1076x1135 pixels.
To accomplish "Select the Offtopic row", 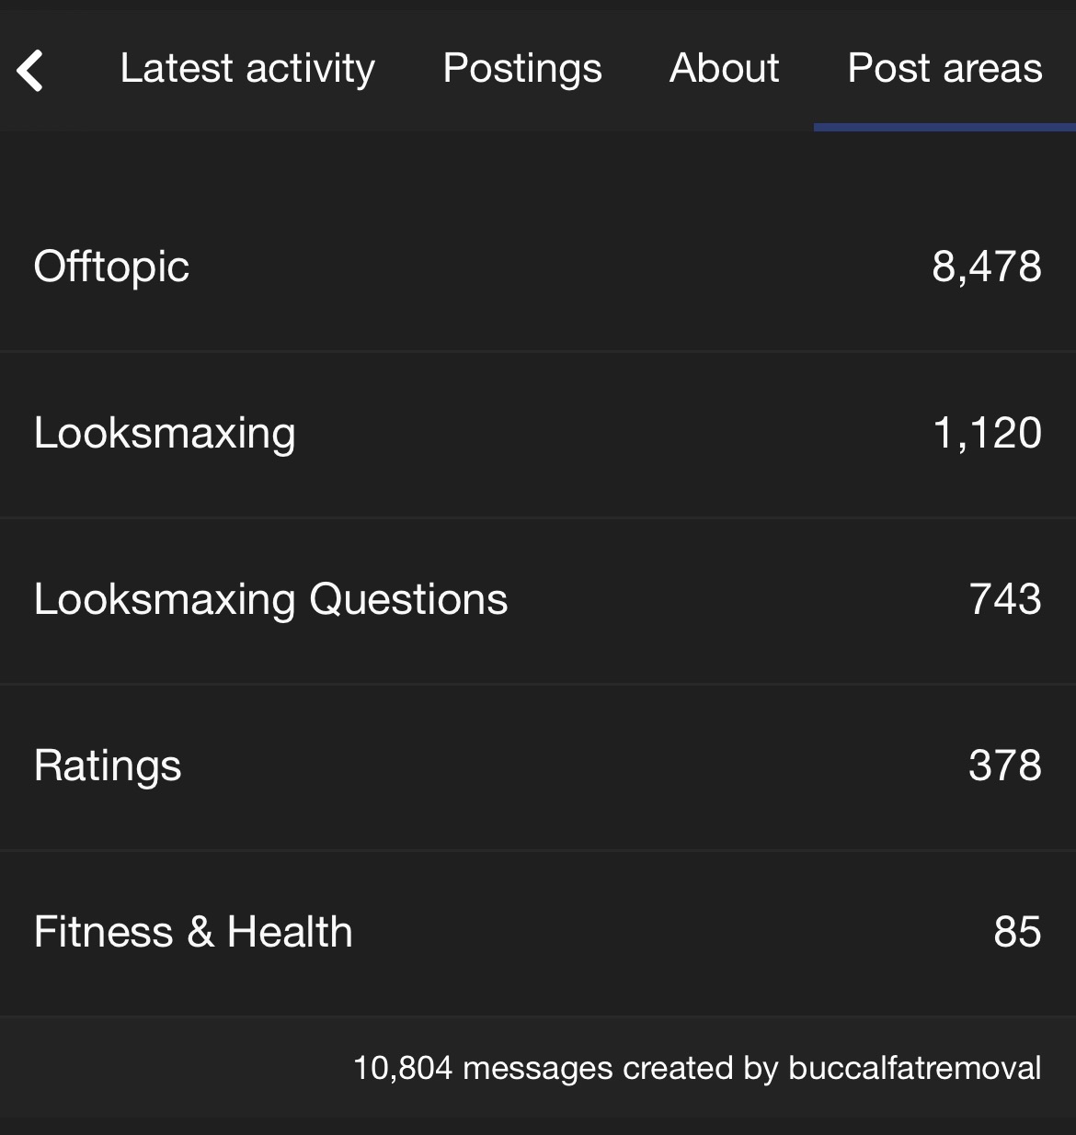I will 538,267.
